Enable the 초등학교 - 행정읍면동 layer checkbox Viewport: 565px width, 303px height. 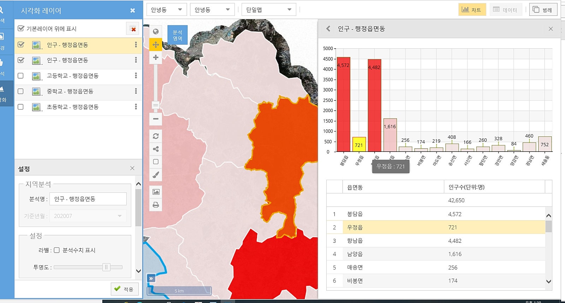pos(21,107)
